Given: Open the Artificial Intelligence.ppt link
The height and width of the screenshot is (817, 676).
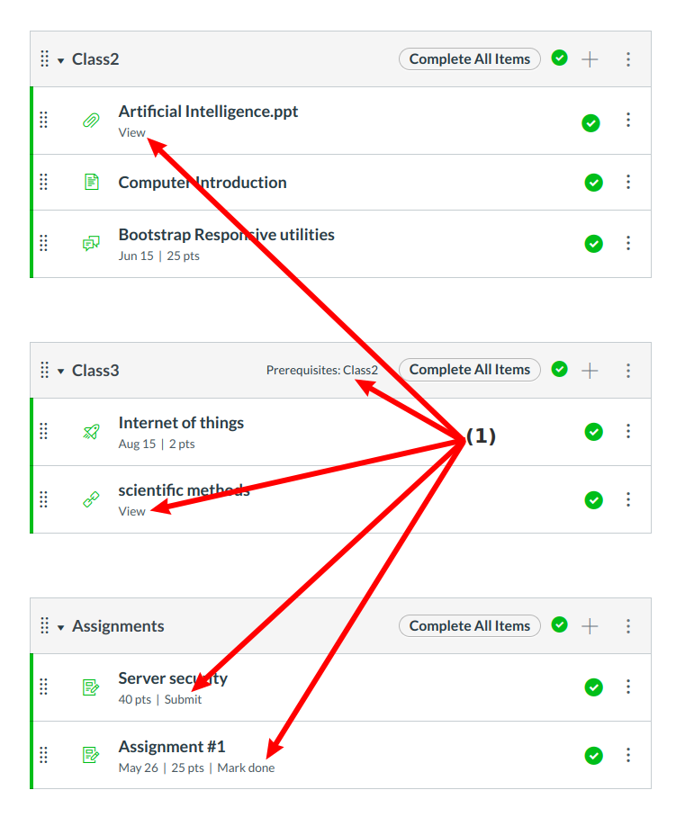Looking at the screenshot, I should click(x=208, y=112).
